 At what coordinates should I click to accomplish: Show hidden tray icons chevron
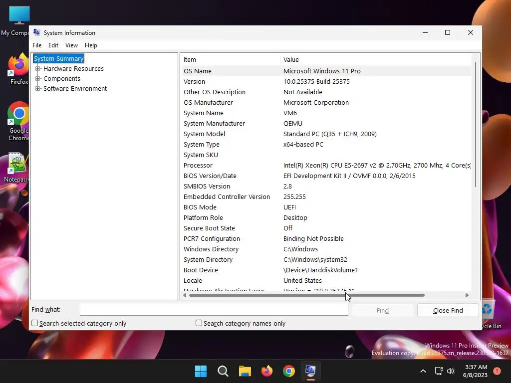click(423, 371)
